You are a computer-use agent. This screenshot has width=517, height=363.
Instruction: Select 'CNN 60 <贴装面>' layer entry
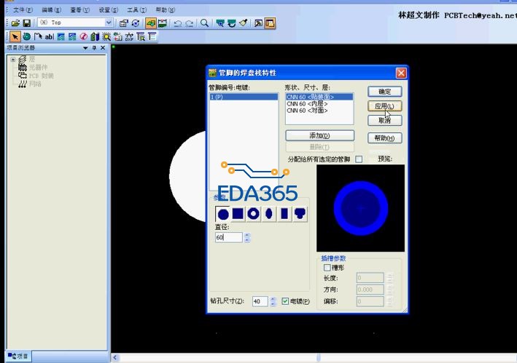[319, 97]
